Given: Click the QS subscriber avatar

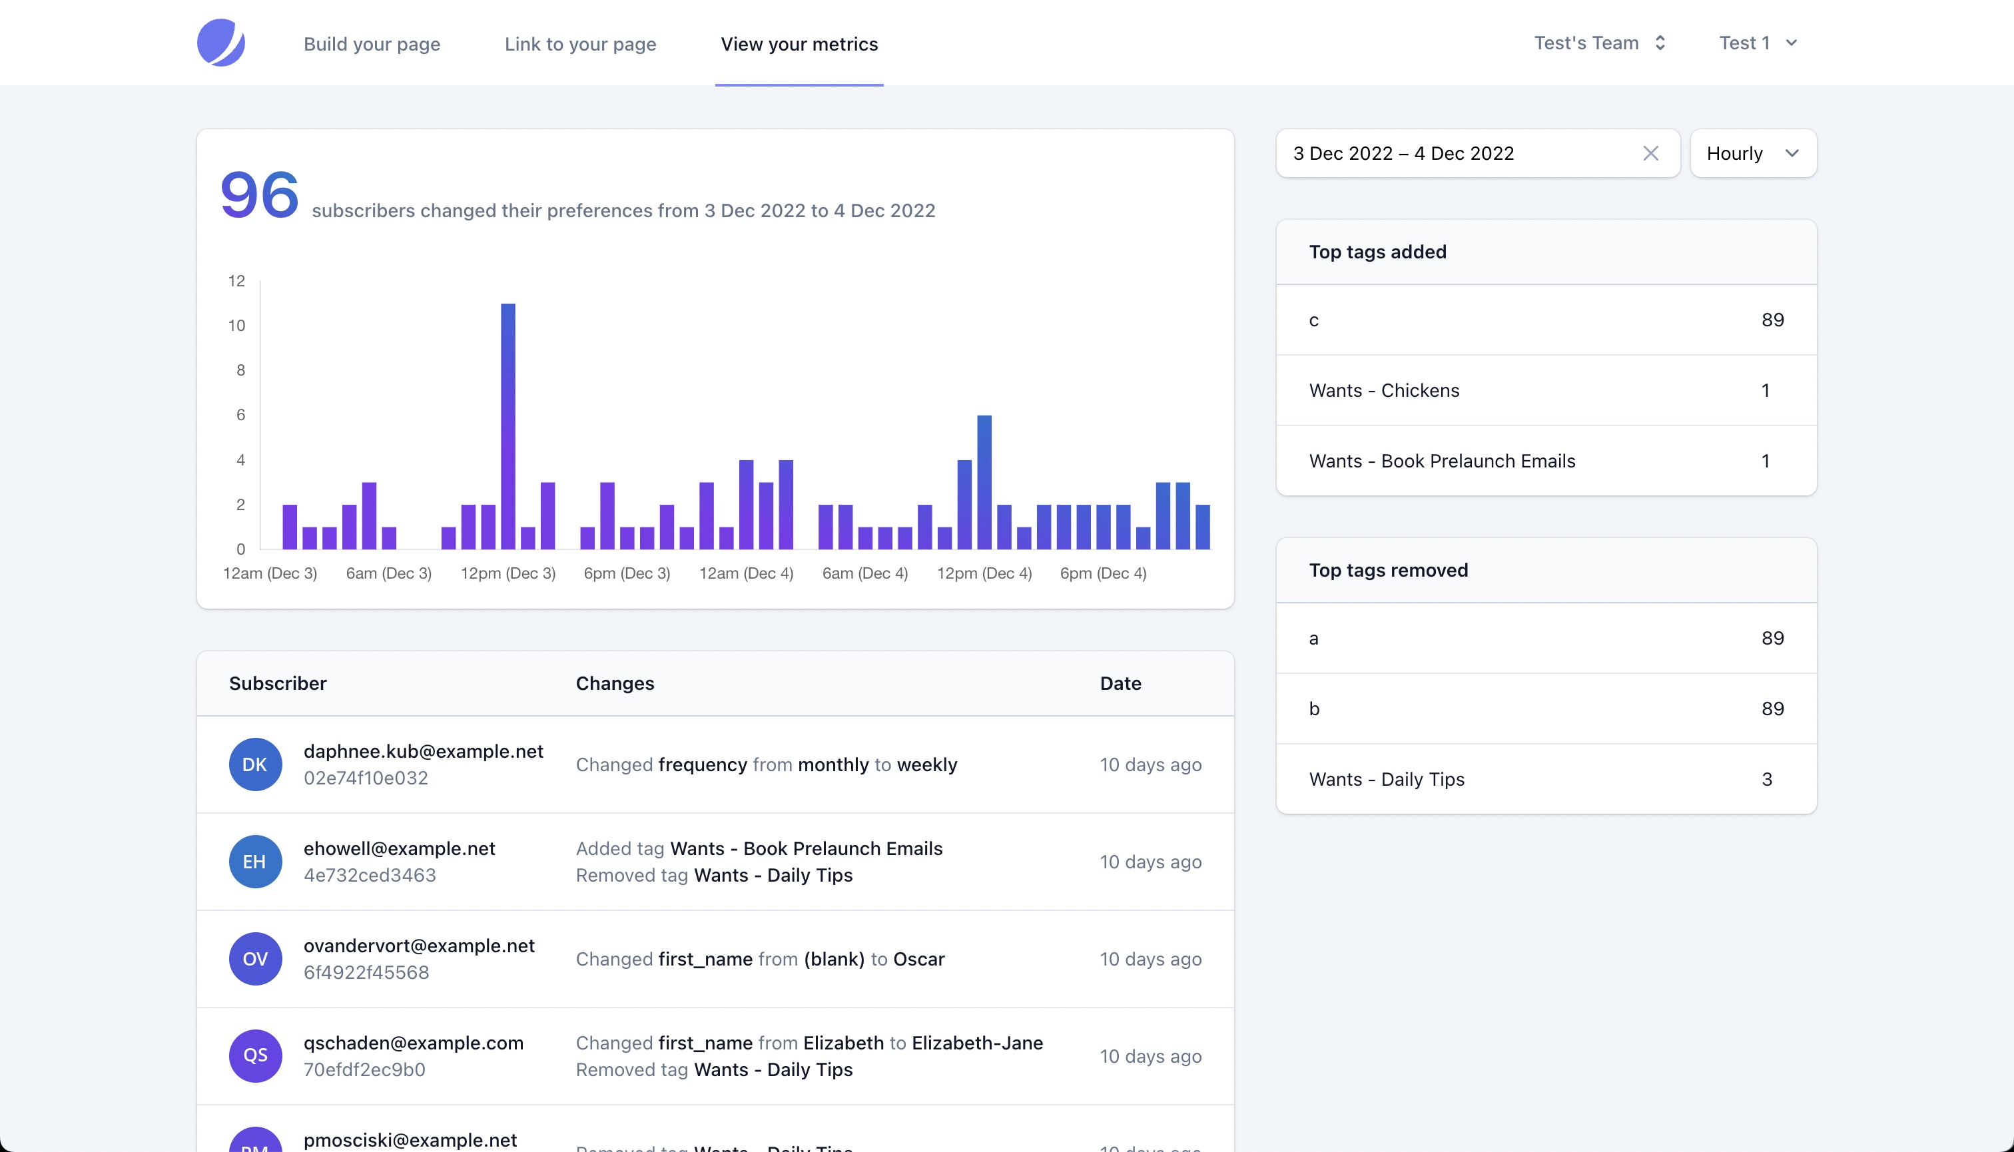Looking at the screenshot, I should tap(255, 1055).
